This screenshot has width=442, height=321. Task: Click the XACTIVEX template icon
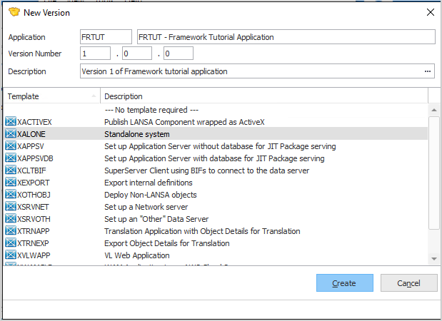tap(10, 122)
